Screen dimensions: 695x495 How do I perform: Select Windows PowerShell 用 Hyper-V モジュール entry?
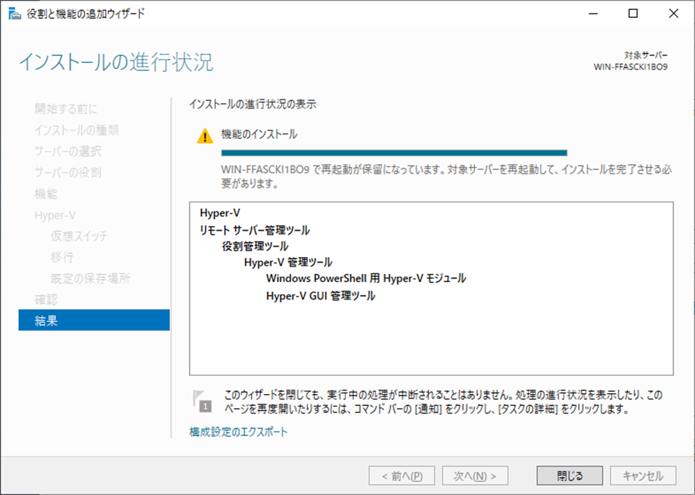click(x=366, y=279)
